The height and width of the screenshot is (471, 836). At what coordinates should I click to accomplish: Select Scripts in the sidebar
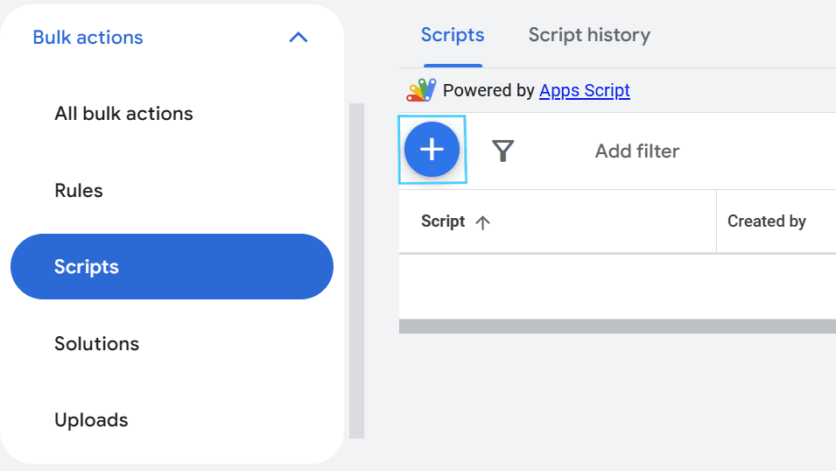pos(172,267)
